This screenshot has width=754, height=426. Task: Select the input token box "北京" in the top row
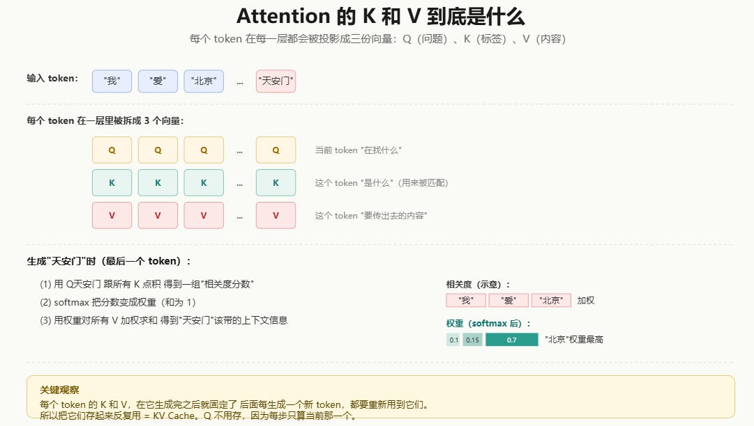204,81
